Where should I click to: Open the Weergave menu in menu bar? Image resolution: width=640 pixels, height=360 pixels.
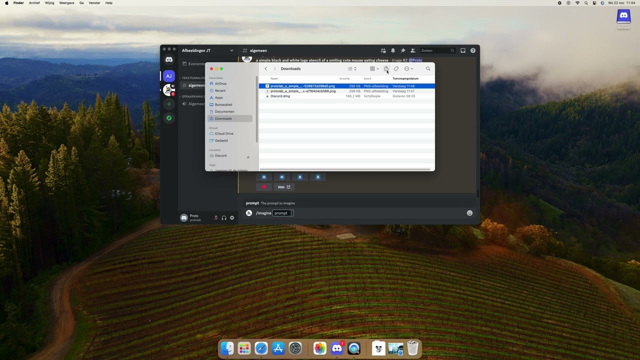(x=66, y=3)
